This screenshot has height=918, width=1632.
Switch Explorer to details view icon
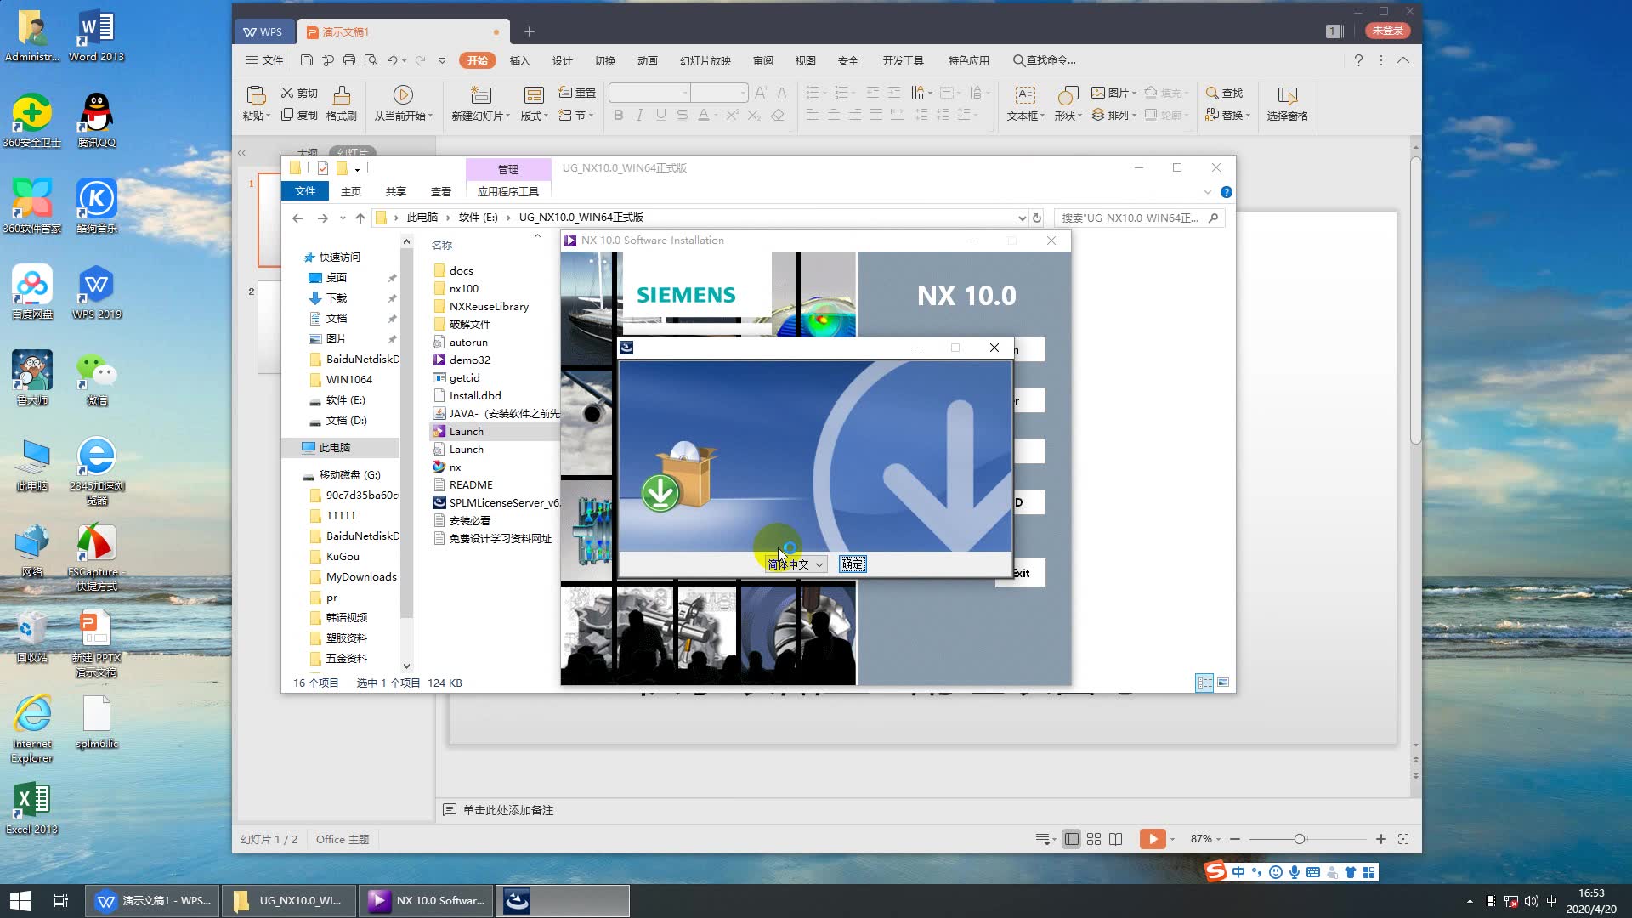[1204, 683]
